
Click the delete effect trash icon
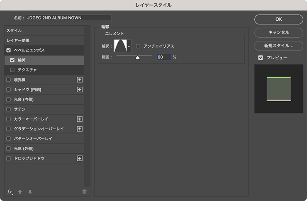85,192
